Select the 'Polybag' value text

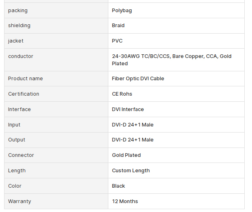pyautogui.click(x=122, y=11)
